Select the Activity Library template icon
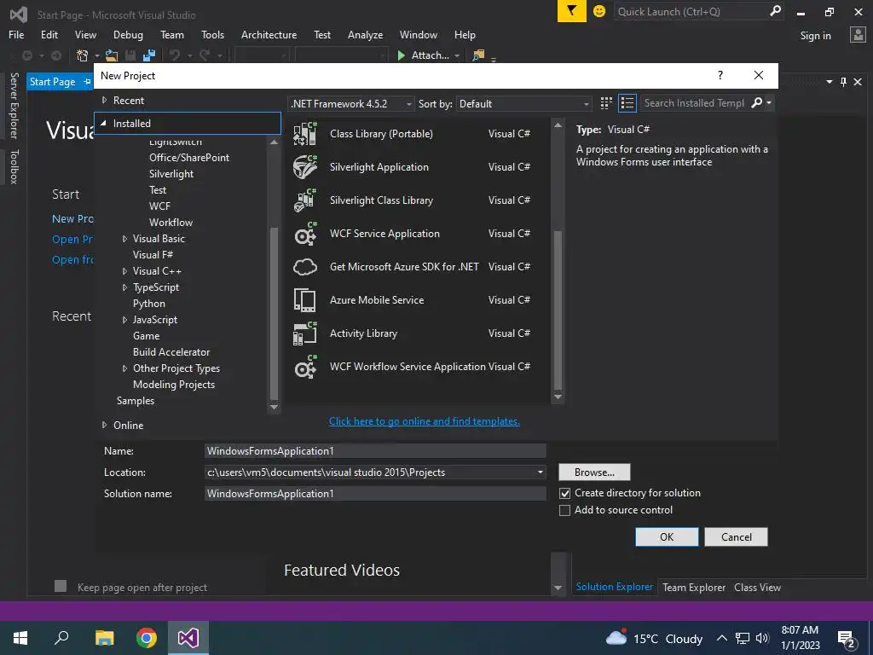This screenshot has width=873, height=655. point(305,333)
